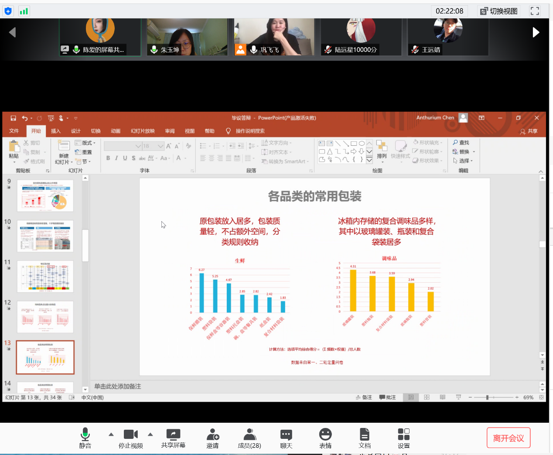
Task: Click the chat (聊天) icon
Action: click(x=286, y=434)
